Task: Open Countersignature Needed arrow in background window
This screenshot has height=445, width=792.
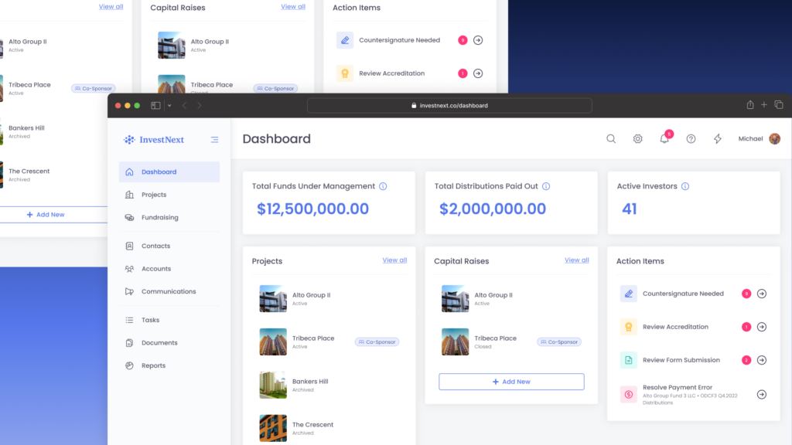Action: (x=478, y=40)
